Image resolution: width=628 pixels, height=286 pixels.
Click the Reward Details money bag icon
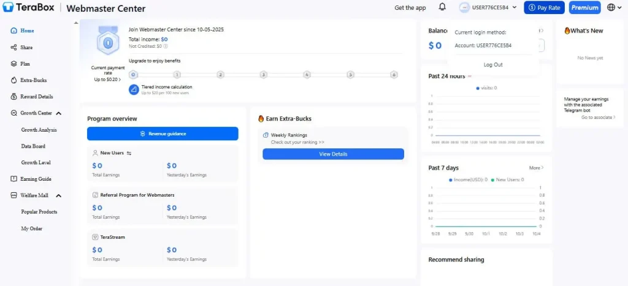point(13,97)
